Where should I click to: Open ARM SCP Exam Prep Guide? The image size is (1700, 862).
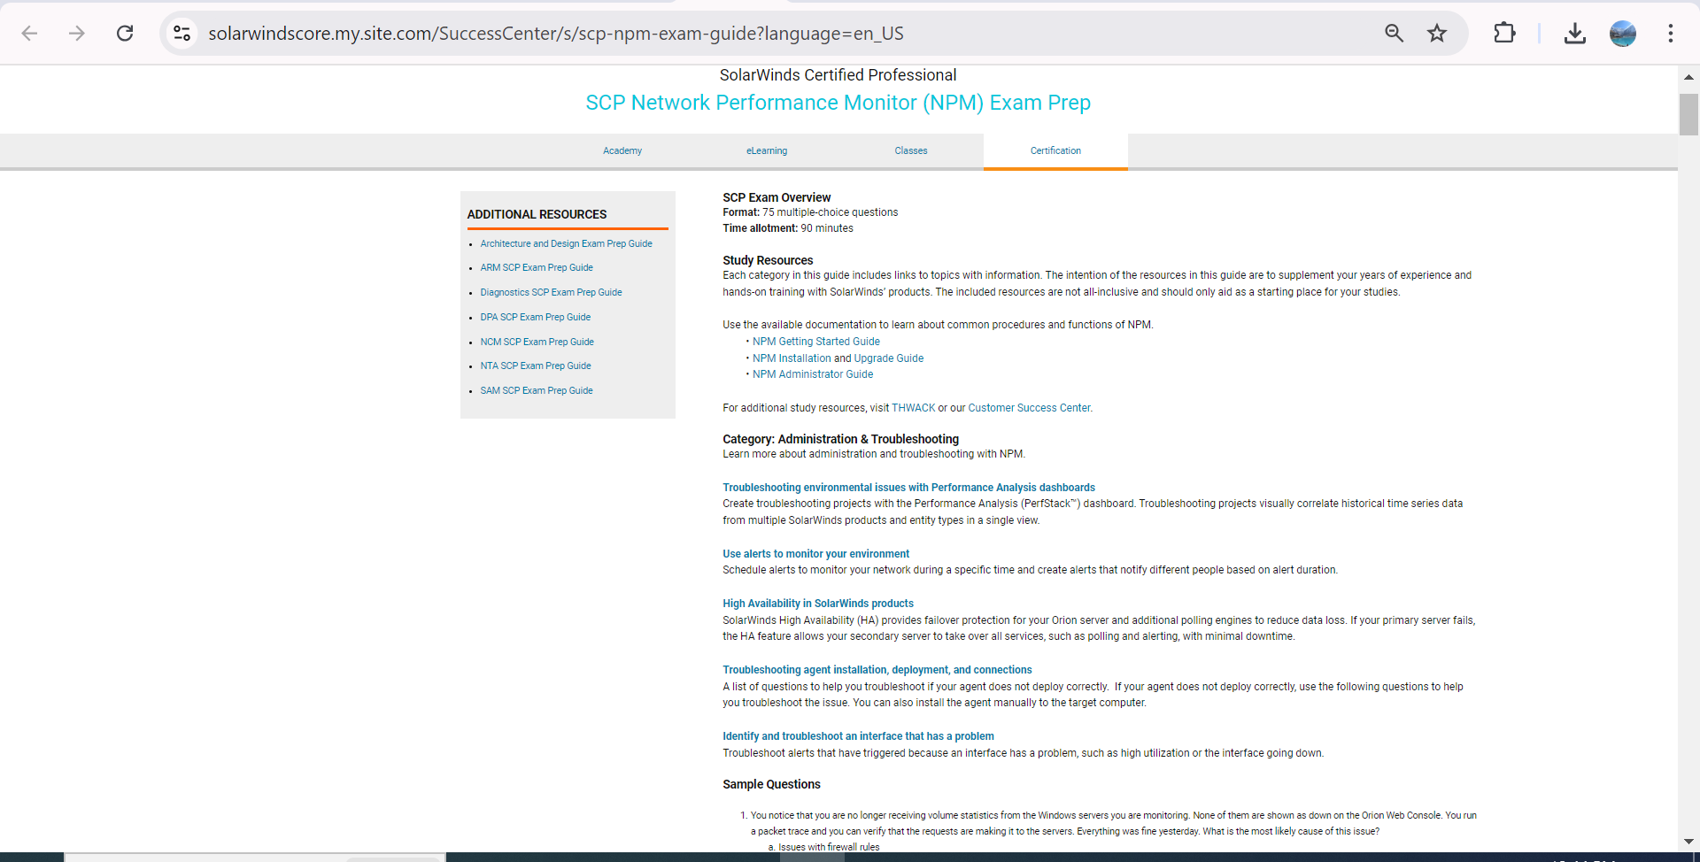pyautogui.click(x=537, y=268)
